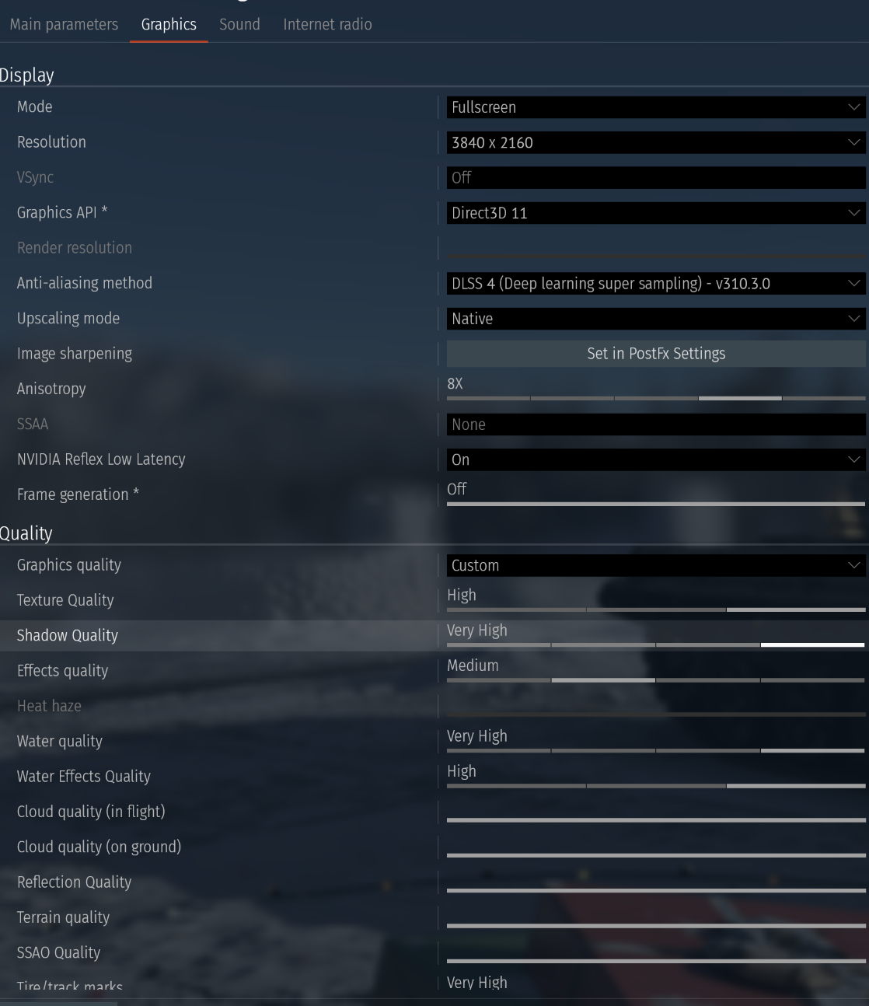
Task: Click the disabled VSync field showing Off
Action: click(x=656, y=177)
